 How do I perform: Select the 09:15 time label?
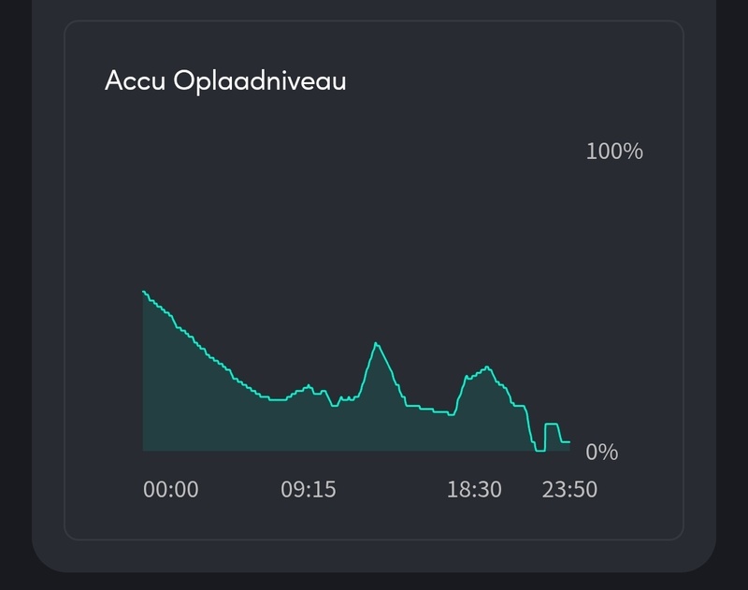click(x=309, y=489)
